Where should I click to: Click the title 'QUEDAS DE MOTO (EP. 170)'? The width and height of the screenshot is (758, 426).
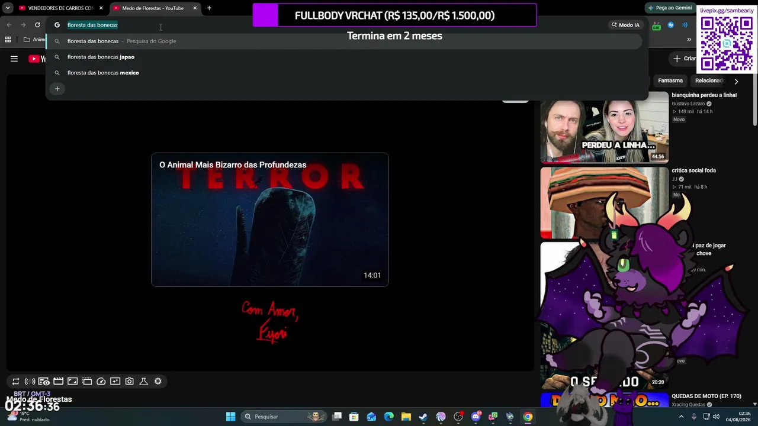(x=706, y=396)
